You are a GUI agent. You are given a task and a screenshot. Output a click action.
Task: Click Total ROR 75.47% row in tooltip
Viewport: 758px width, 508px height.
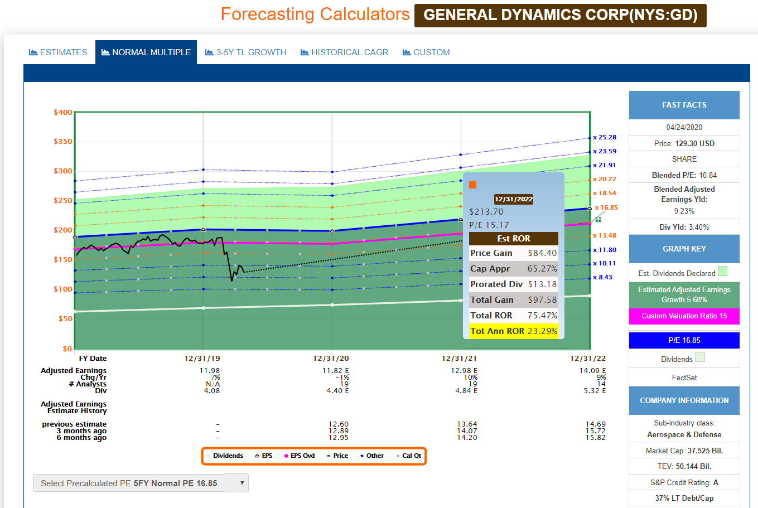pyautogui.click(x=514, y=315)
